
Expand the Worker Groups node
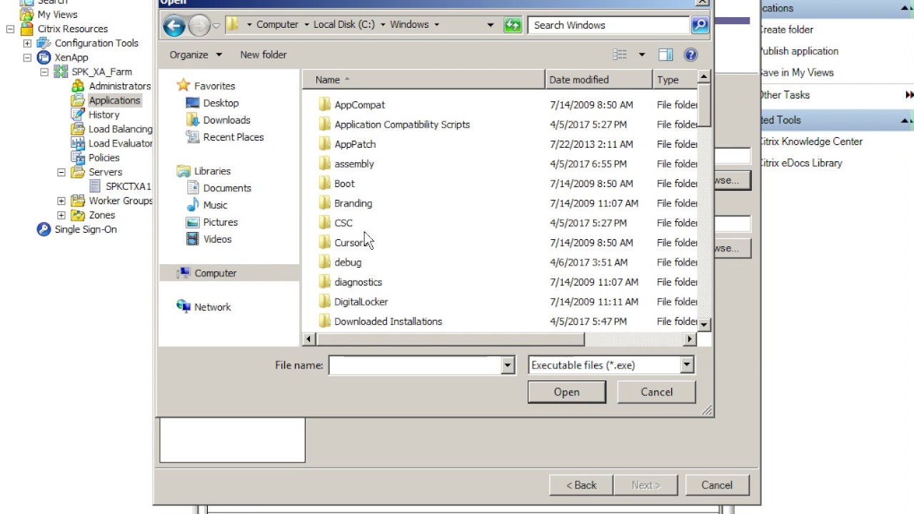tap(61, 201)
